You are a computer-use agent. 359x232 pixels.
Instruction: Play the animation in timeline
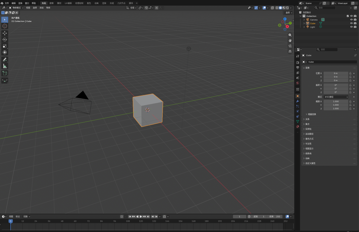[x=141, y=216]
